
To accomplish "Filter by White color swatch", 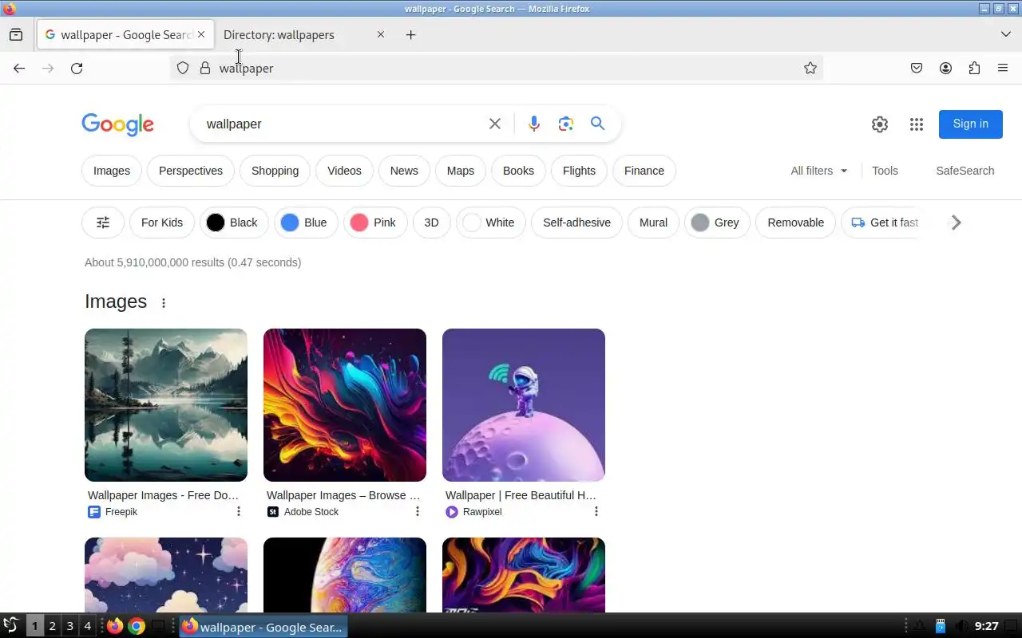I will 491,223.
